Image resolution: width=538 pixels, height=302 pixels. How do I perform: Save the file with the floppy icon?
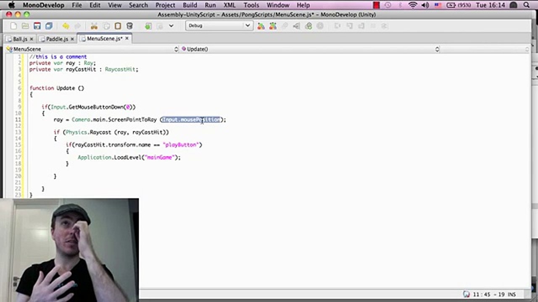(x=37, y=26)
